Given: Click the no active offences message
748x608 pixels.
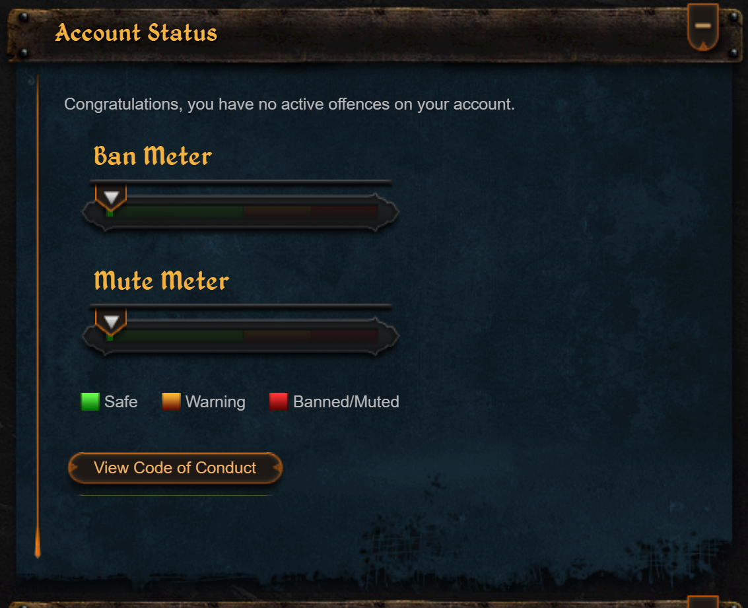Looking at the screenshot, I should coord(290,104).
